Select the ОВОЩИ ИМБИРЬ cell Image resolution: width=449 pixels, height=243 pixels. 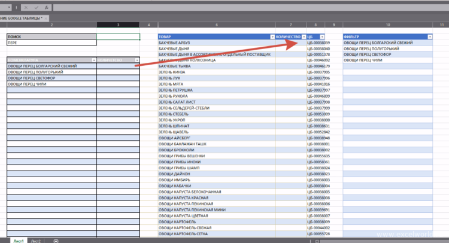click(x=217, y=180)
